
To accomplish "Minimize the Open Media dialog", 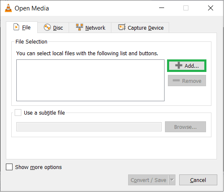I will point(162,8).
